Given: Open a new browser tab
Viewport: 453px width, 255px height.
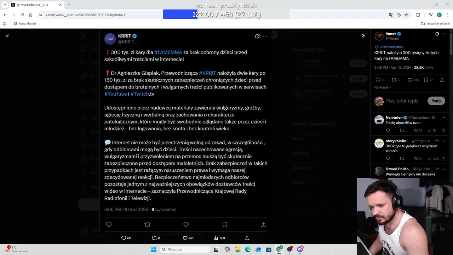Looking at the screenshot, I should tap(69, 5).
